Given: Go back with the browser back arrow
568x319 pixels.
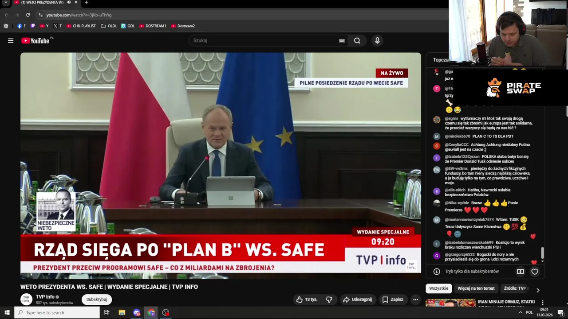Looking at the screenshot, I should (x=6, y=15).
